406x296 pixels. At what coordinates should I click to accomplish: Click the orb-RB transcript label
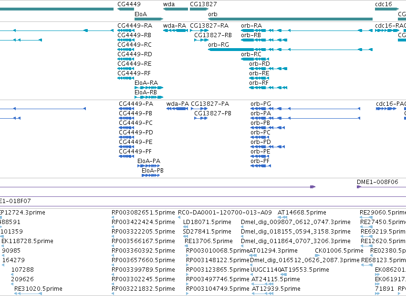pos(251,35)
